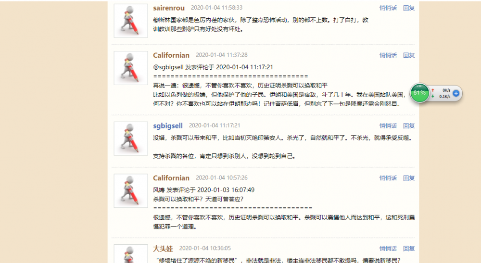This screenshot has width=481, height=263.
Task: Click 悄悄话 on Californian's 10:57:26 comment
Action: pos(388,178)
